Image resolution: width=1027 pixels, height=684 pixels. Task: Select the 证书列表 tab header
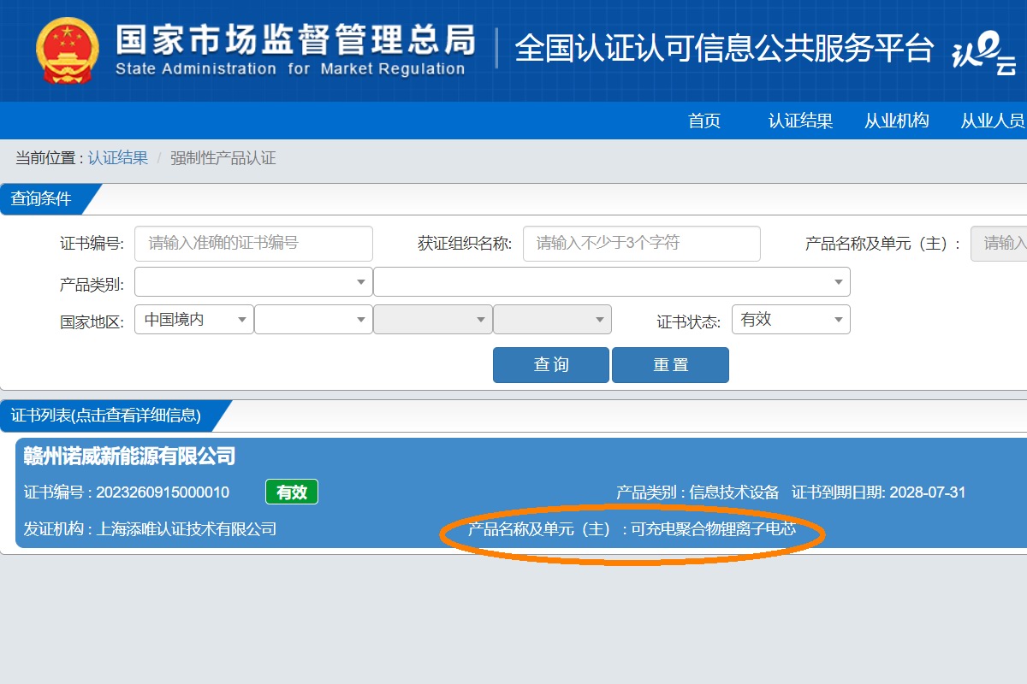coord(106,416)
